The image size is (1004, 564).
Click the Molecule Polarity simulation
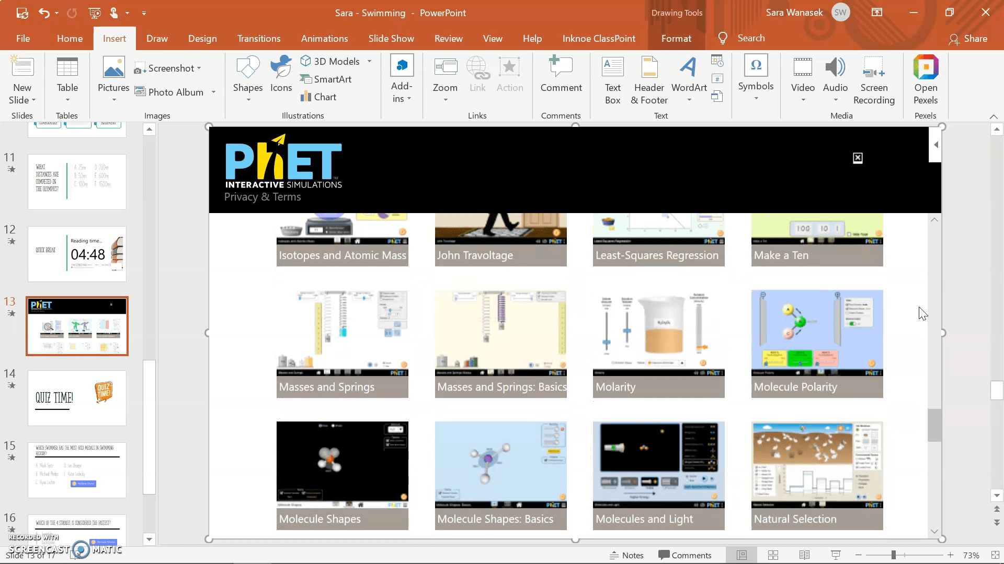[x=816, y=343]
